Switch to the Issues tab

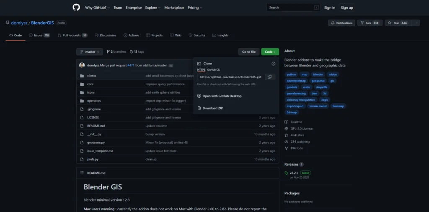(39, 35)
